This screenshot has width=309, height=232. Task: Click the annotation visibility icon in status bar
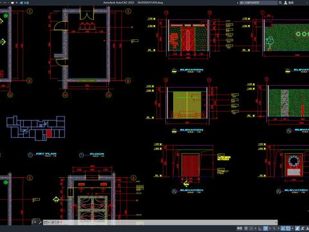tap(303, 228)
